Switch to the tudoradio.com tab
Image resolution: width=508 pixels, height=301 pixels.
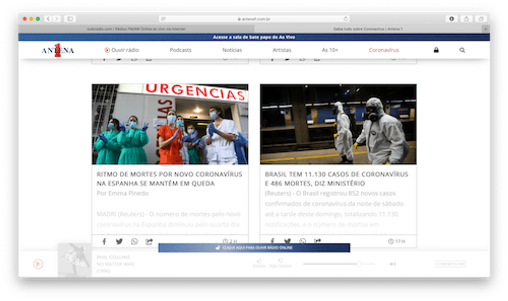click(136, 29)
